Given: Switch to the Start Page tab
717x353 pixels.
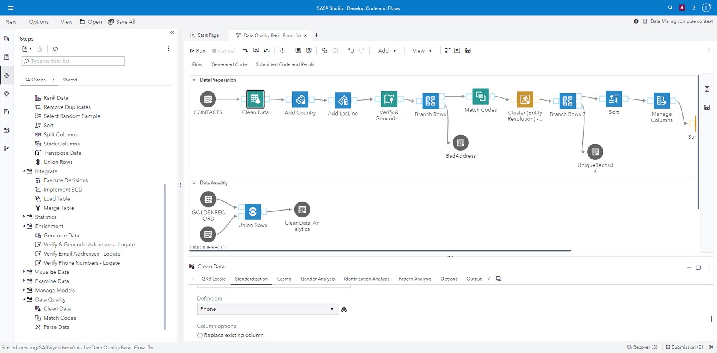Looking at the screenshot, I should pyautogui.click(x=205, y=35).
